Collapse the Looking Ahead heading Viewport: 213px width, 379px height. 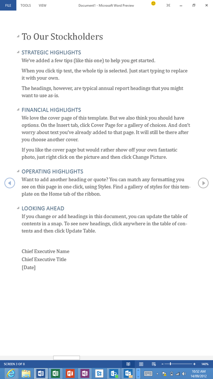point(18,208)
